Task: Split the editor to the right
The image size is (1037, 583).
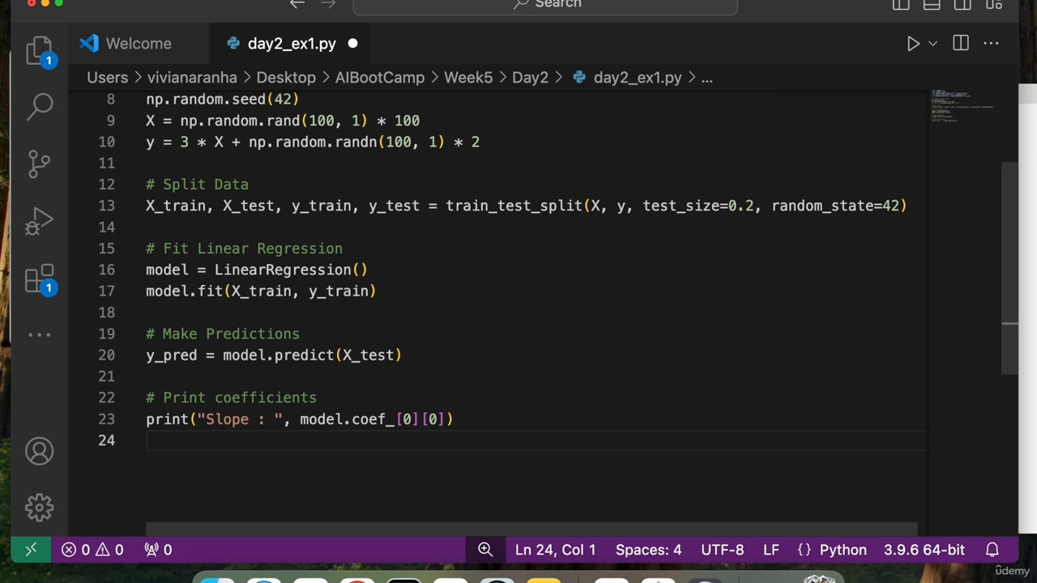Action: [x=961, y=44]
